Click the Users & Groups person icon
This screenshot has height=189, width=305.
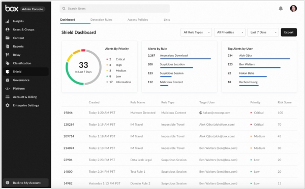8,29
